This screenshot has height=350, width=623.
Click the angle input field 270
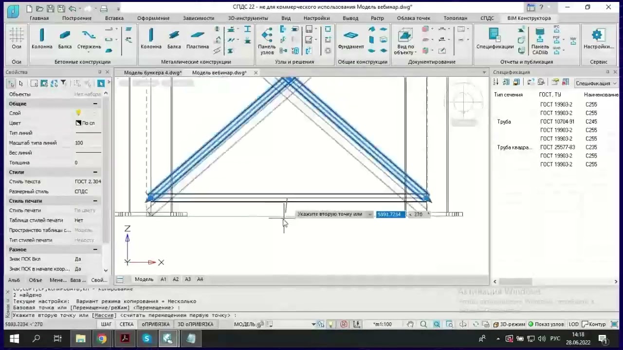[x=418, y=214]
